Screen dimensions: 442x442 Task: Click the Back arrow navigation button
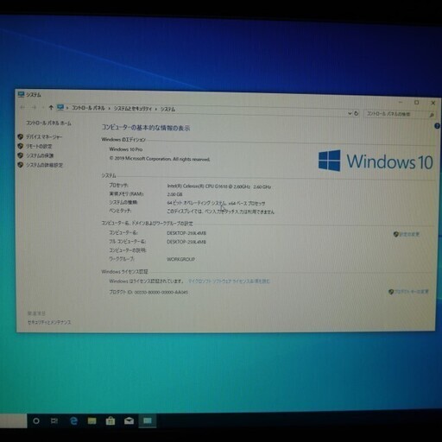[22, 107]
